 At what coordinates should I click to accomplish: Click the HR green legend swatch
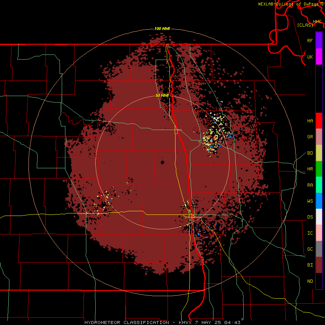(319, 169)
